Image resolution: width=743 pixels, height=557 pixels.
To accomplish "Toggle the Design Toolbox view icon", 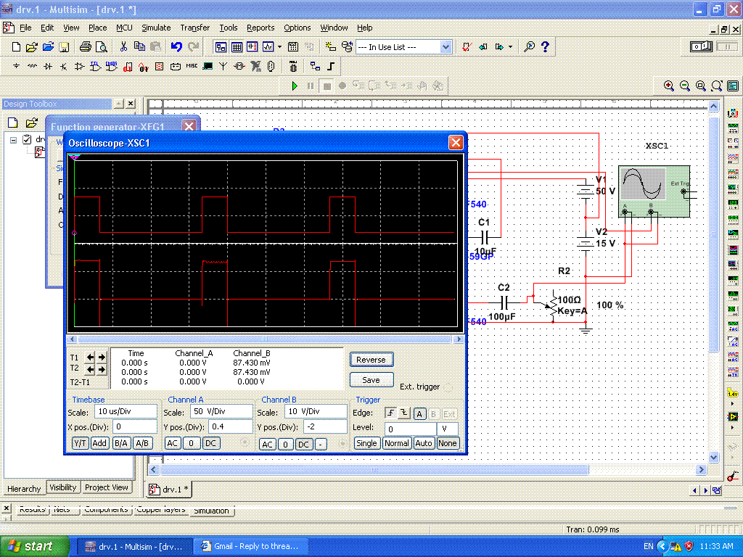I will coord(221,47).
